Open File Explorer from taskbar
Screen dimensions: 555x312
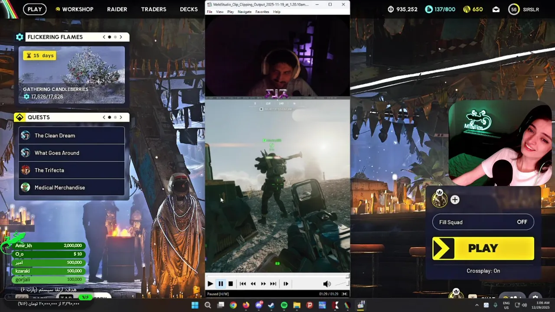click(297, 305)
